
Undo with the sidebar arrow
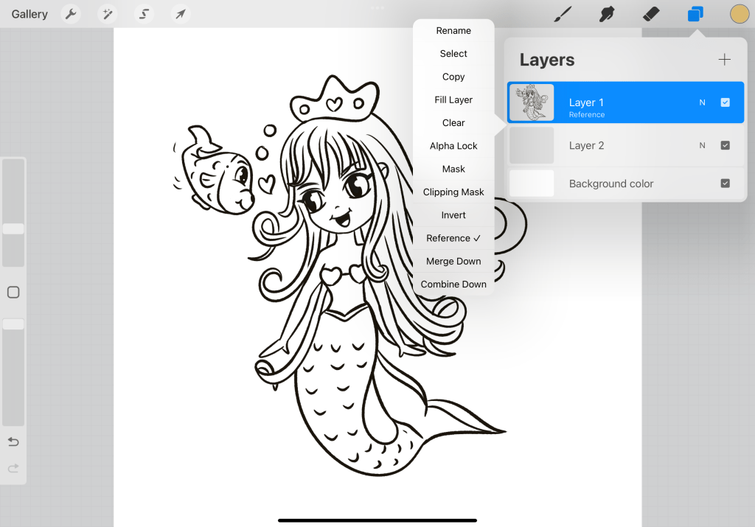click(13, 442)
